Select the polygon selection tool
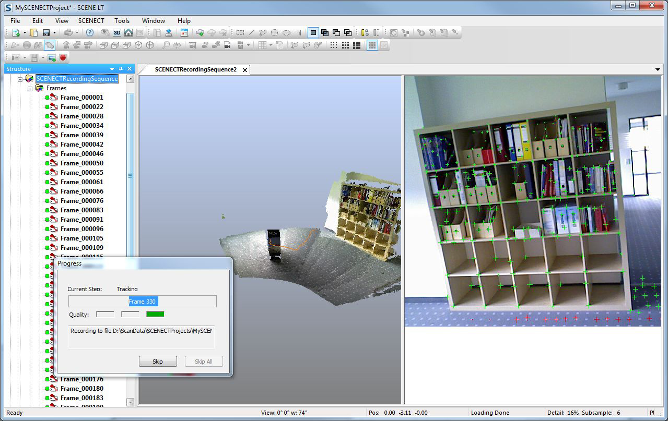The image size is (668, 421). (x=263, y=32)
